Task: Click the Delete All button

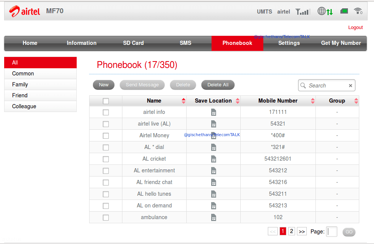Action: (x=218, y=85)
